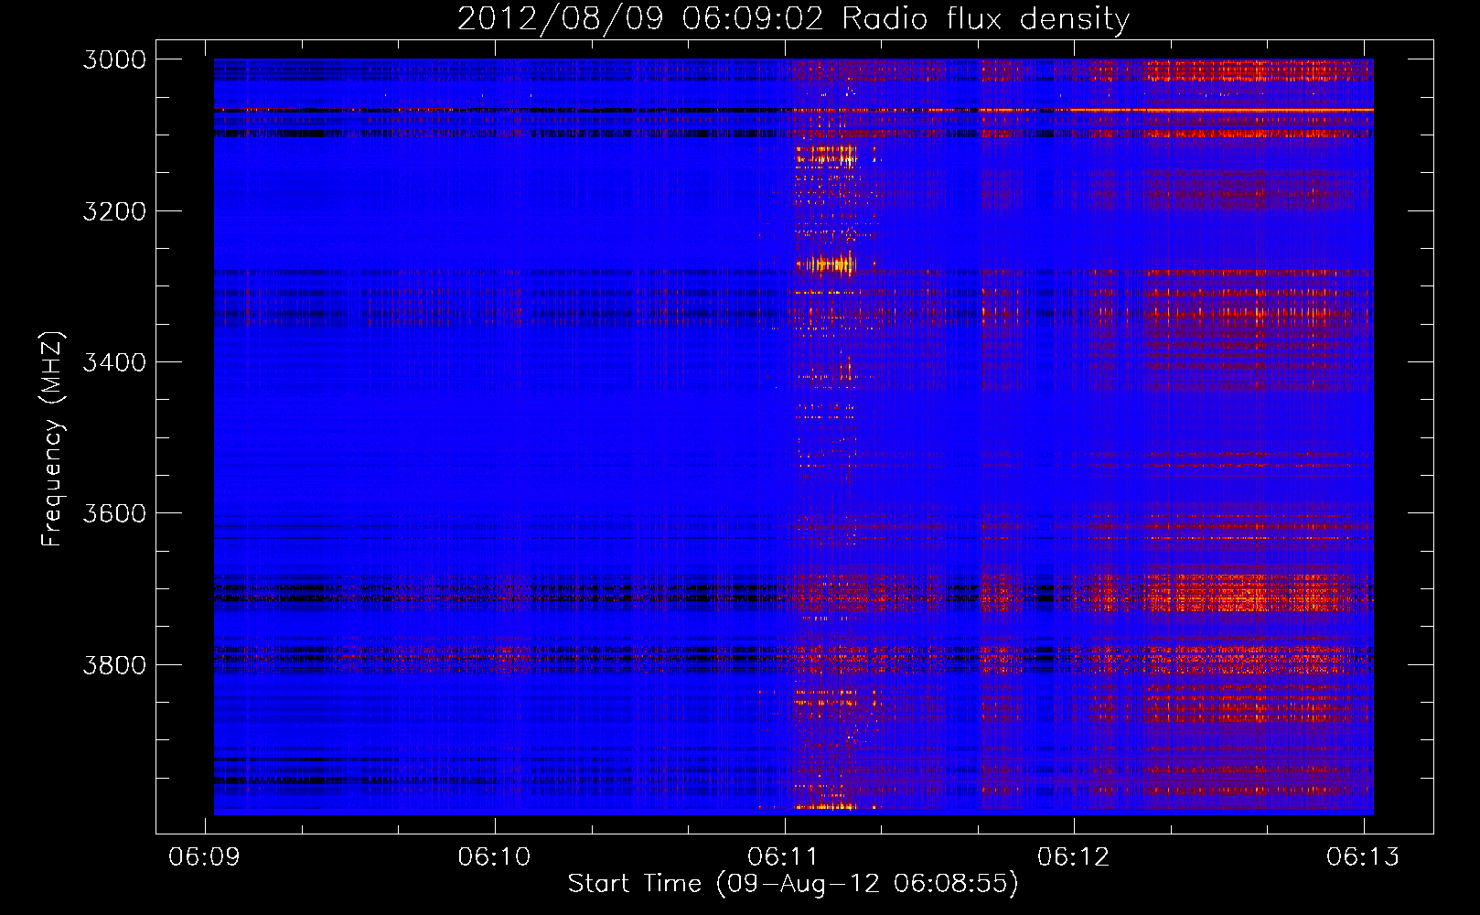Select the 3800 frequency axis label
The image size is (1480, 915).
[114, 664]
